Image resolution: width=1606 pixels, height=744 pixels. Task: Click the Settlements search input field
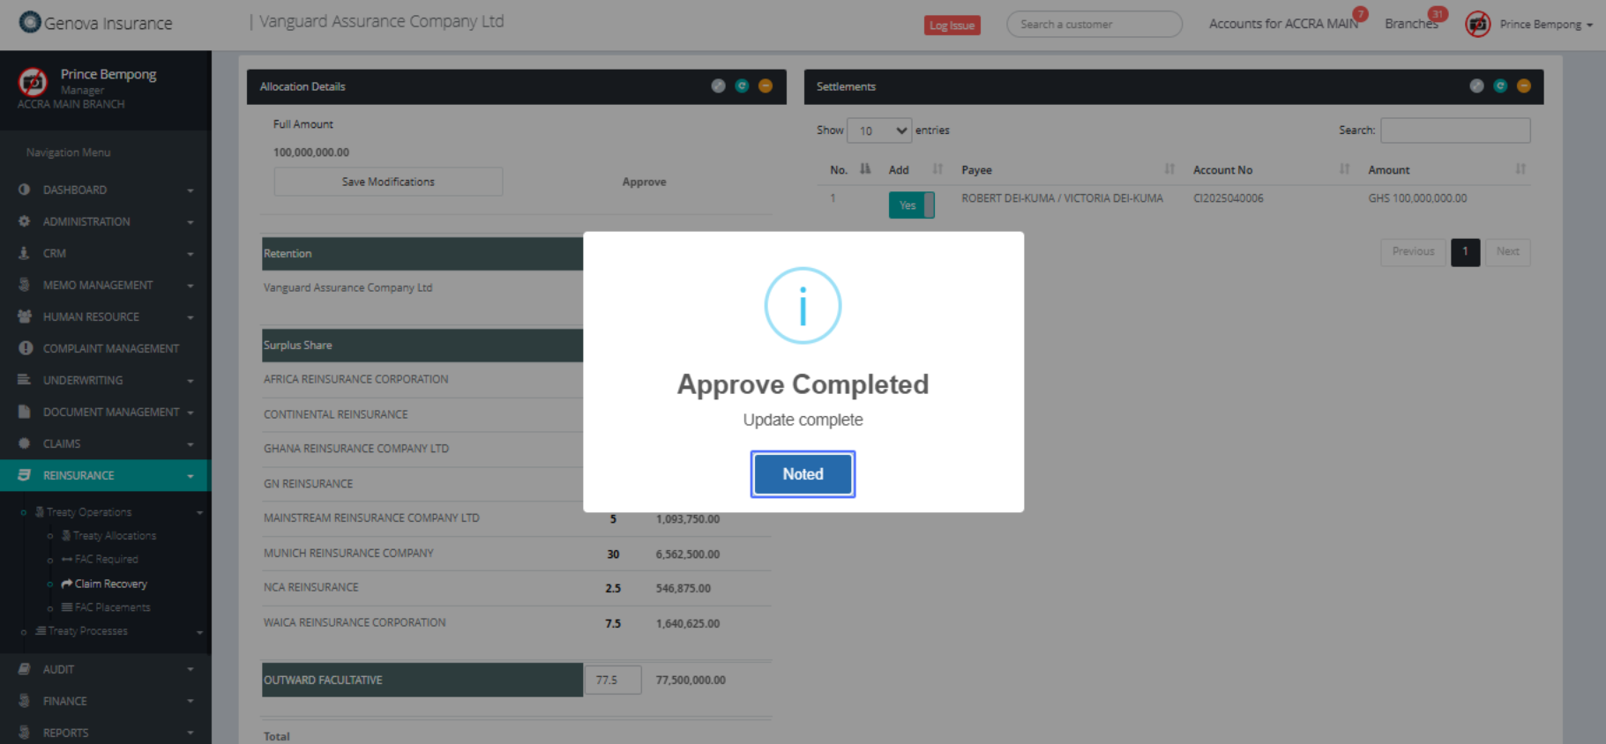pos(1454,130)
